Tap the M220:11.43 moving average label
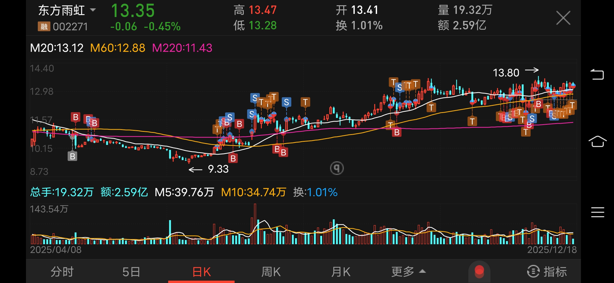Viewport: 614px width, 283px height. [x=182, y=48]
